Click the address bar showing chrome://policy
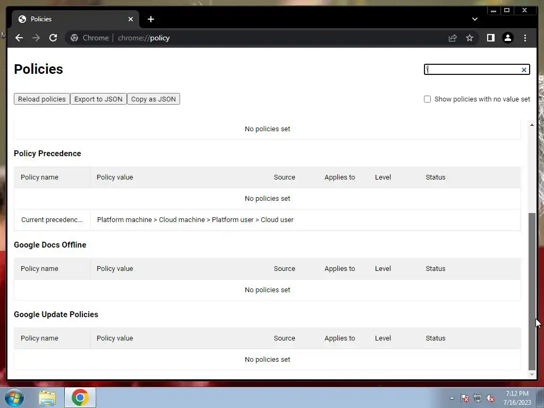 click(x=257, y=38)
